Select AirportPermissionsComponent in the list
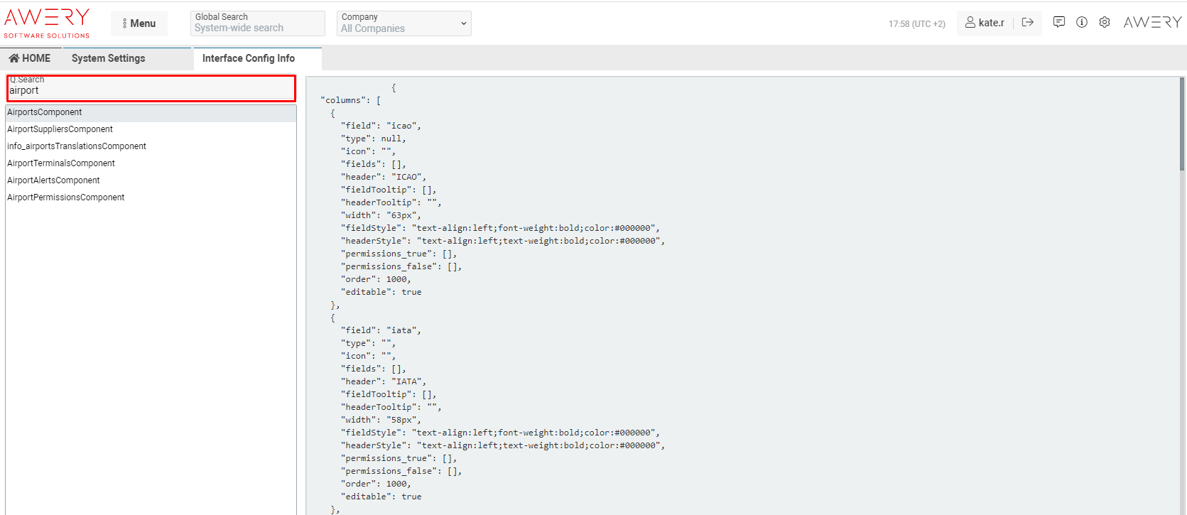 coord(66,197)
